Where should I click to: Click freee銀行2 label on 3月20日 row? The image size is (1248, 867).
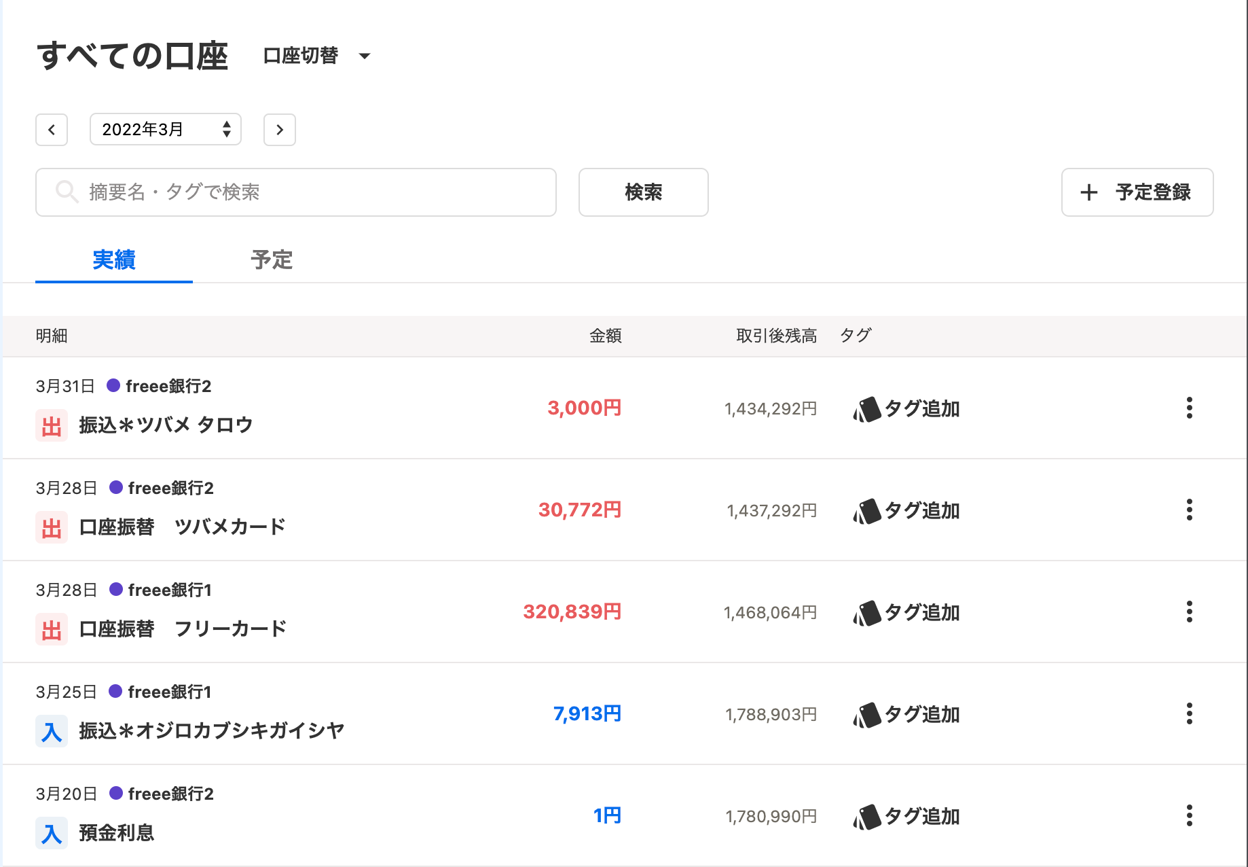point(171,794)
